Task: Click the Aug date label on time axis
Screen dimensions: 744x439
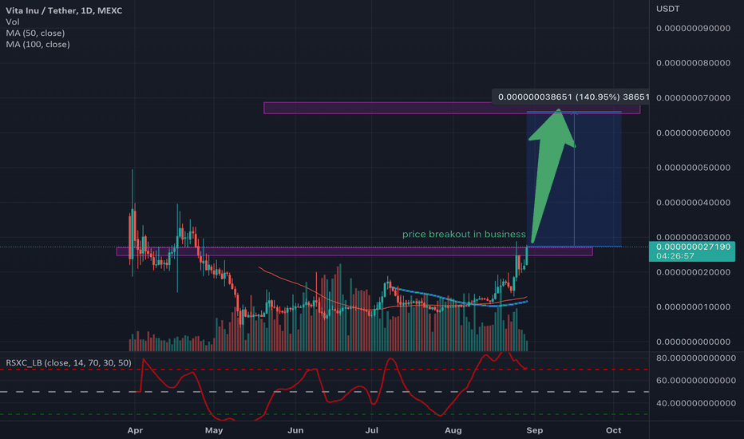Action: tap(453, 430)
